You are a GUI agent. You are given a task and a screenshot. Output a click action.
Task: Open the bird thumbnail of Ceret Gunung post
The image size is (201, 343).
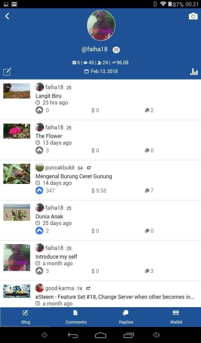click(x=17, y=174)
